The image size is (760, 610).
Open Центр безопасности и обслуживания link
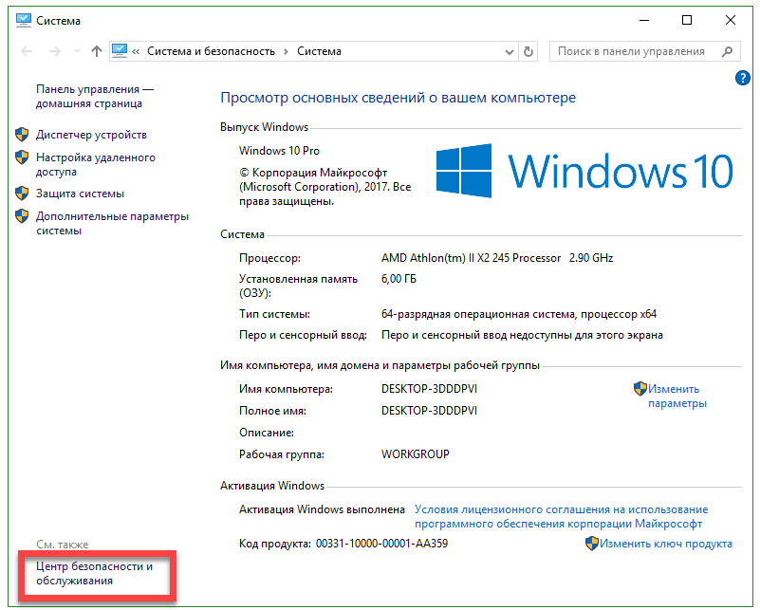(x=95, y=574)
